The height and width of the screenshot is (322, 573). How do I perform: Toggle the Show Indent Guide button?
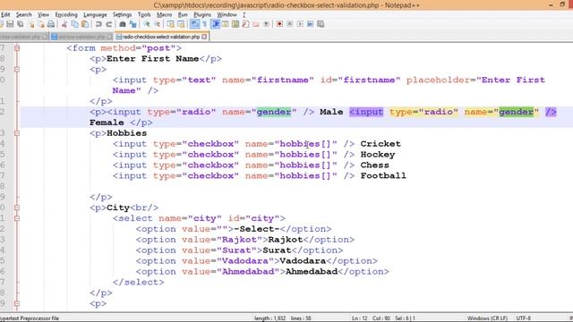coord(215,24)
